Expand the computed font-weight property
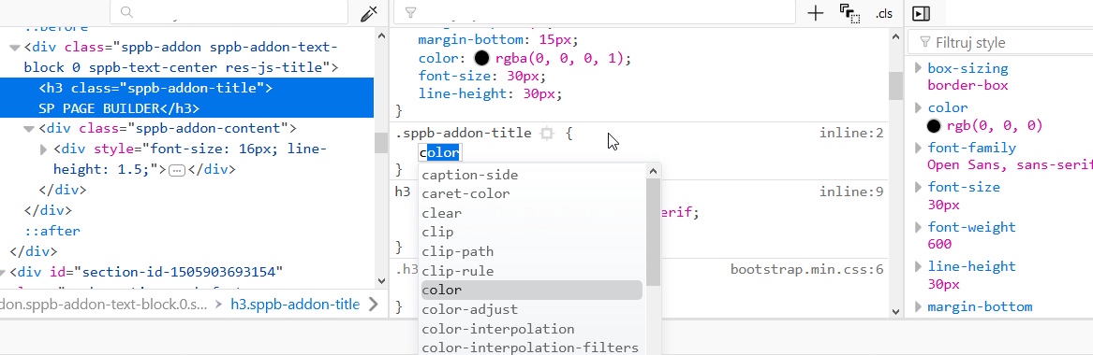 click(x=918, y=226)
